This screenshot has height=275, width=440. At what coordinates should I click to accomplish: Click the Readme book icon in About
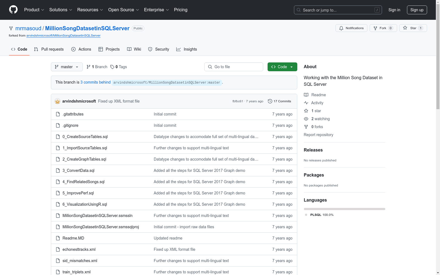click(x=306, y=95)
